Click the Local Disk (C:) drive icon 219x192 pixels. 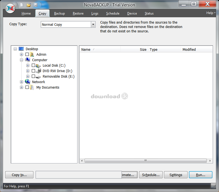(38, 66)
